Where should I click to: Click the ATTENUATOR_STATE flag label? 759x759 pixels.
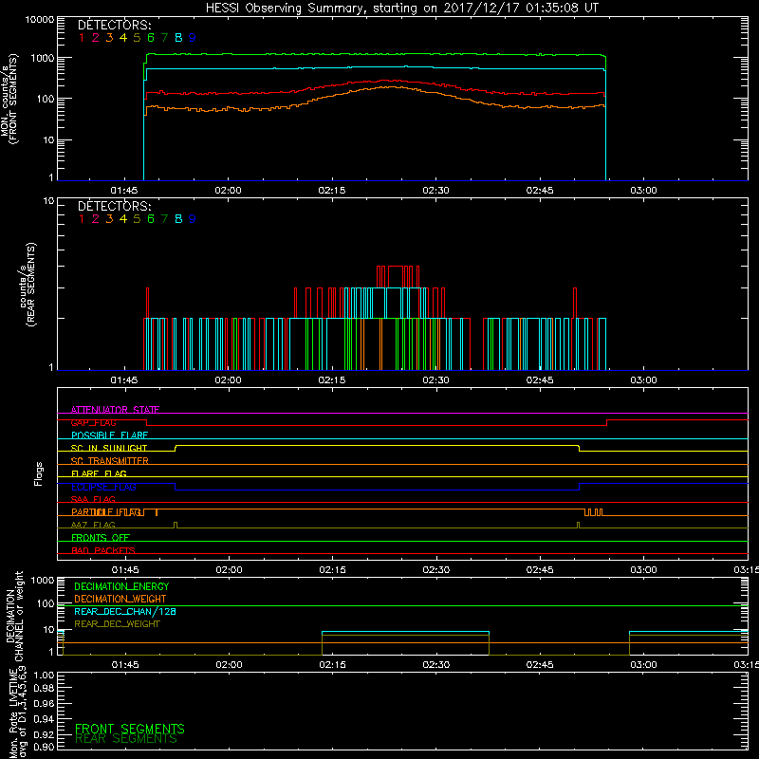point(115,410)
